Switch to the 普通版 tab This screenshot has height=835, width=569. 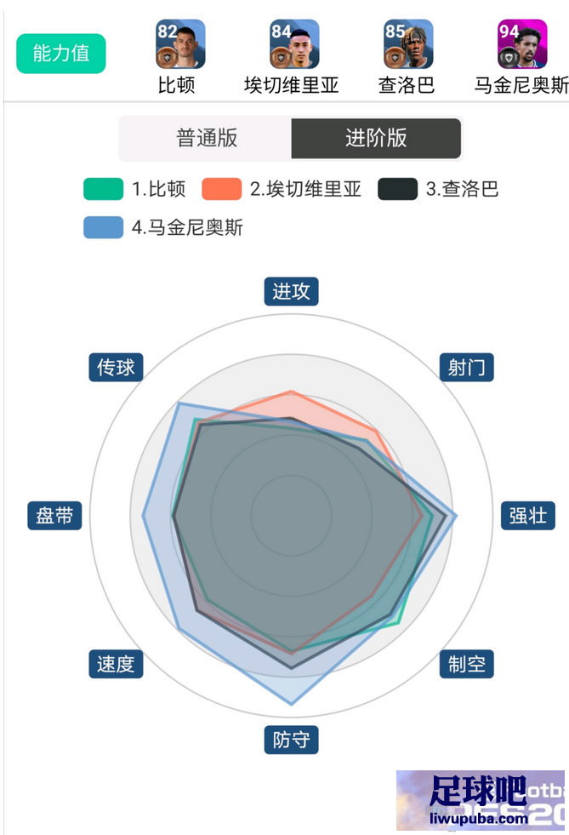[x=207, y=139]
